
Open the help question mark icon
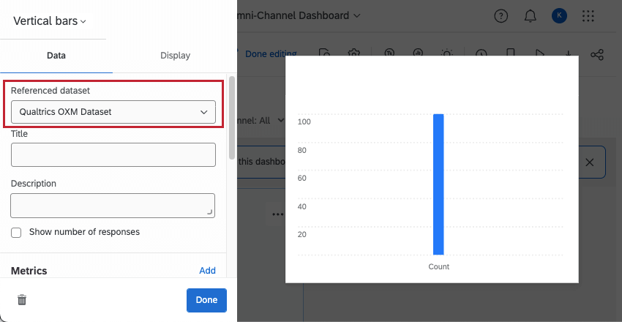(x=501, y=16)
